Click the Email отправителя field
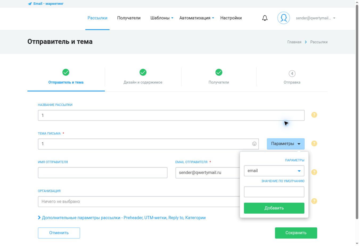Screen dimensions: 359x246 coord(208,173)
